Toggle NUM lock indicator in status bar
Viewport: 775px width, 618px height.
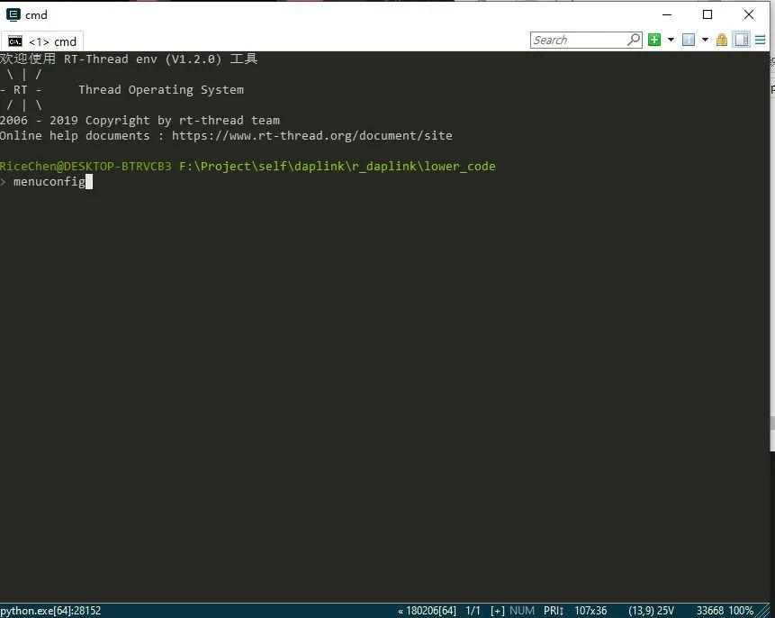[522, 611]
